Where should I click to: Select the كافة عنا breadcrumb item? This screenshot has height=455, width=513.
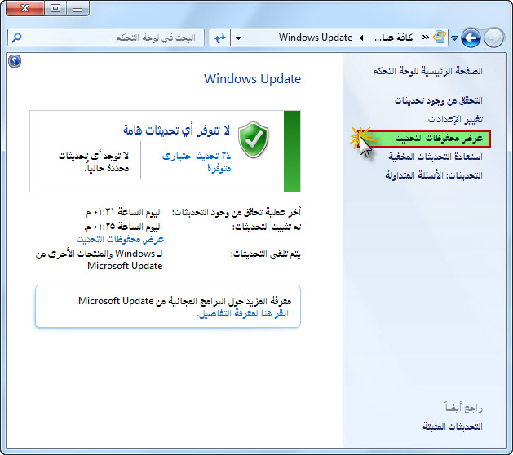394,38
